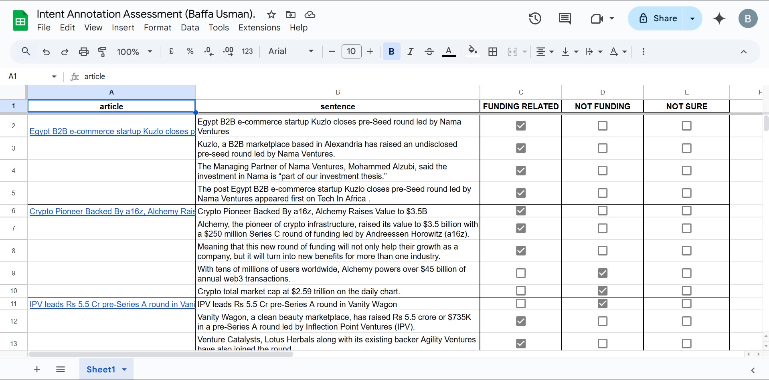Open version history clock icon
The image size is (769, 380).
coord(535,18)
